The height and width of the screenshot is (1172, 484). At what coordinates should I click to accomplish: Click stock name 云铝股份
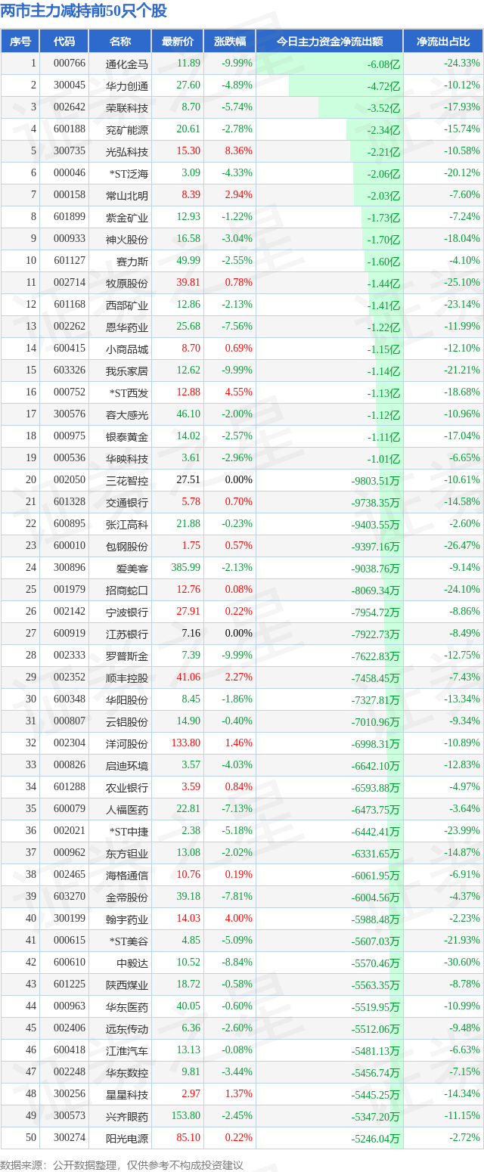127,722
